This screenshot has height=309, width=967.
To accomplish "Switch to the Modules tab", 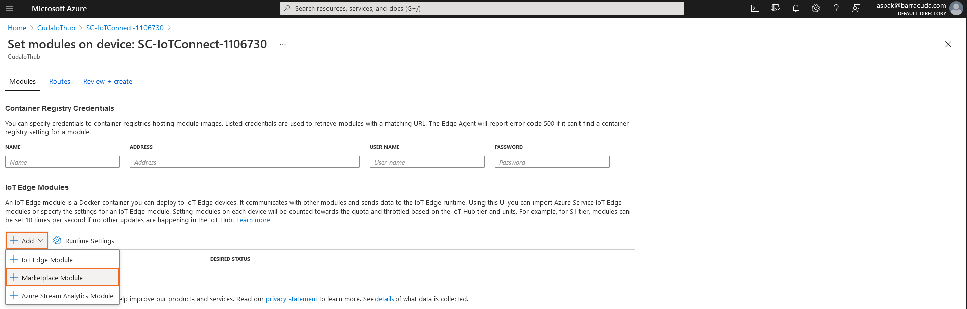I will (22, 81).
